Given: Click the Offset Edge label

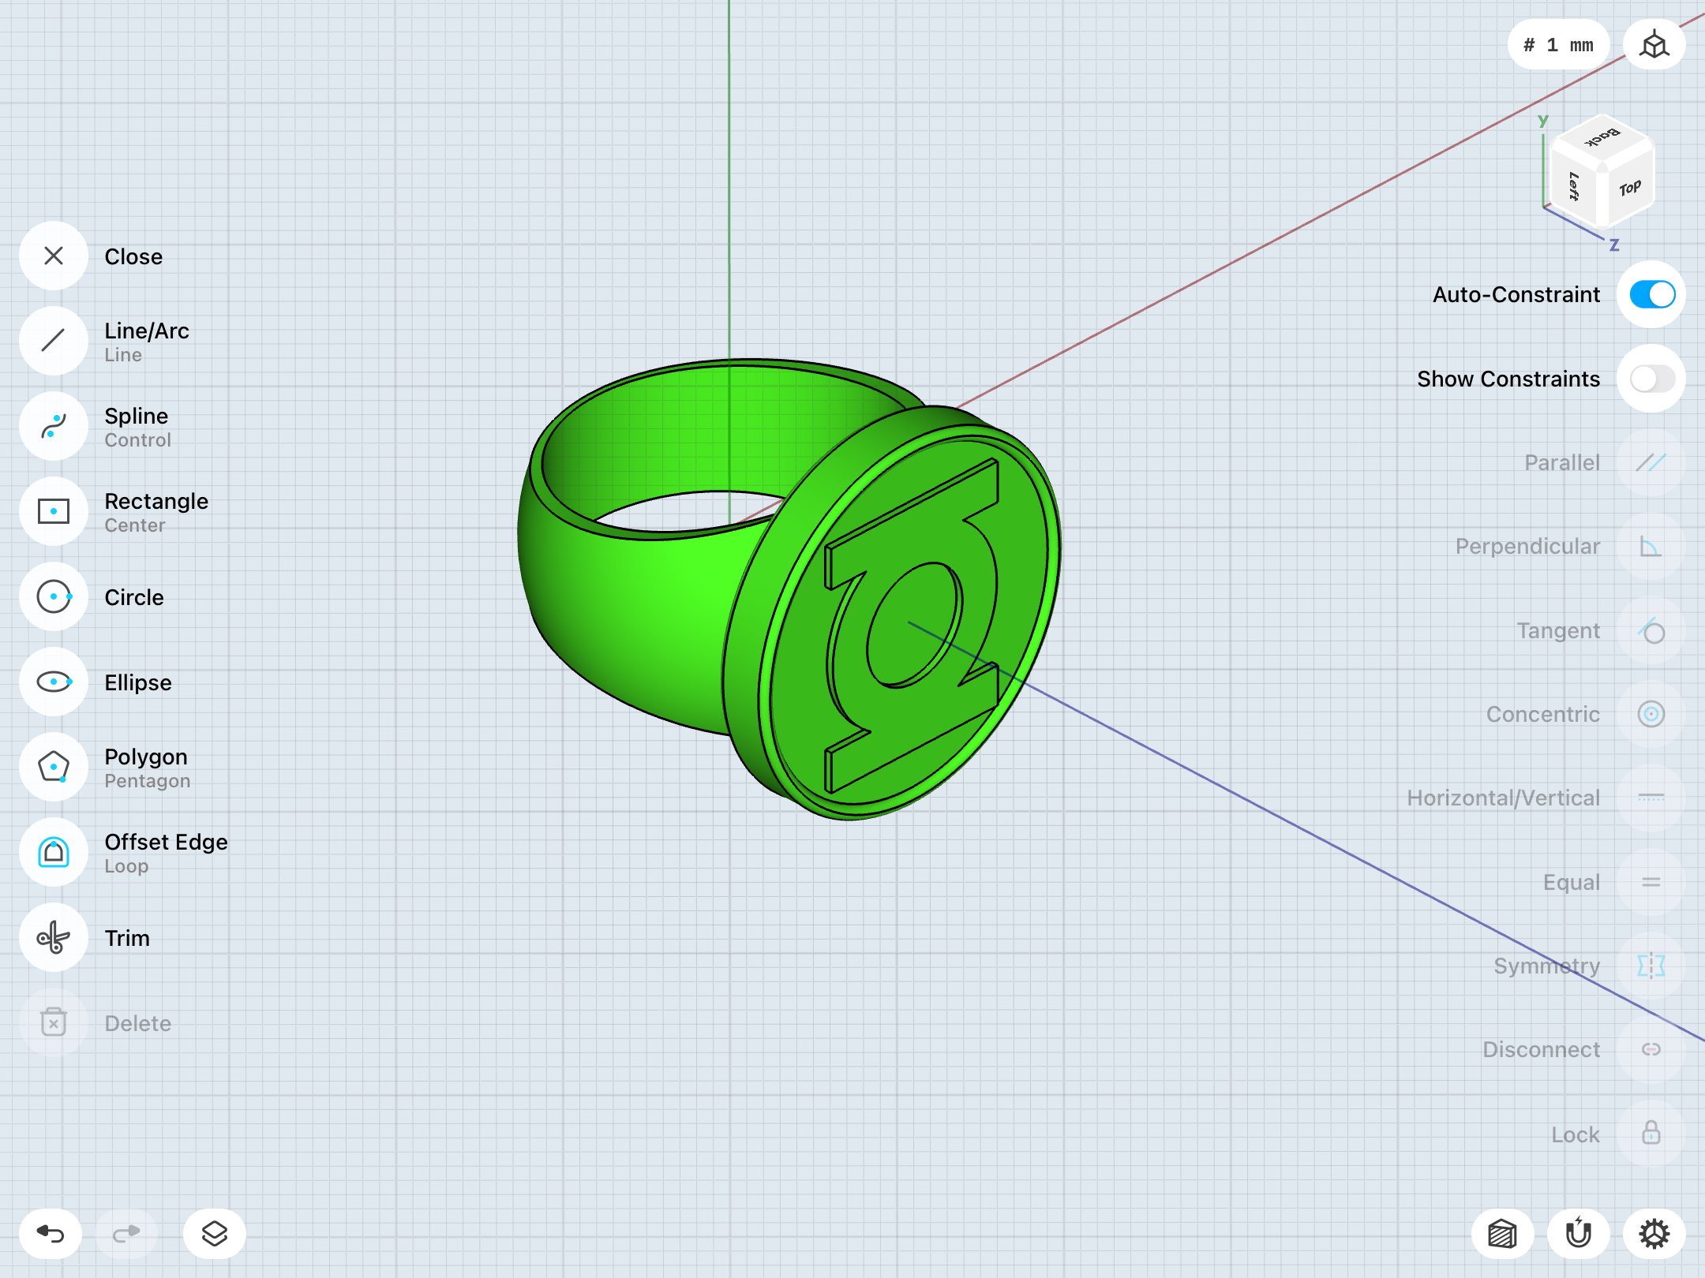Looking at the screenshot, I should point(166,843).
